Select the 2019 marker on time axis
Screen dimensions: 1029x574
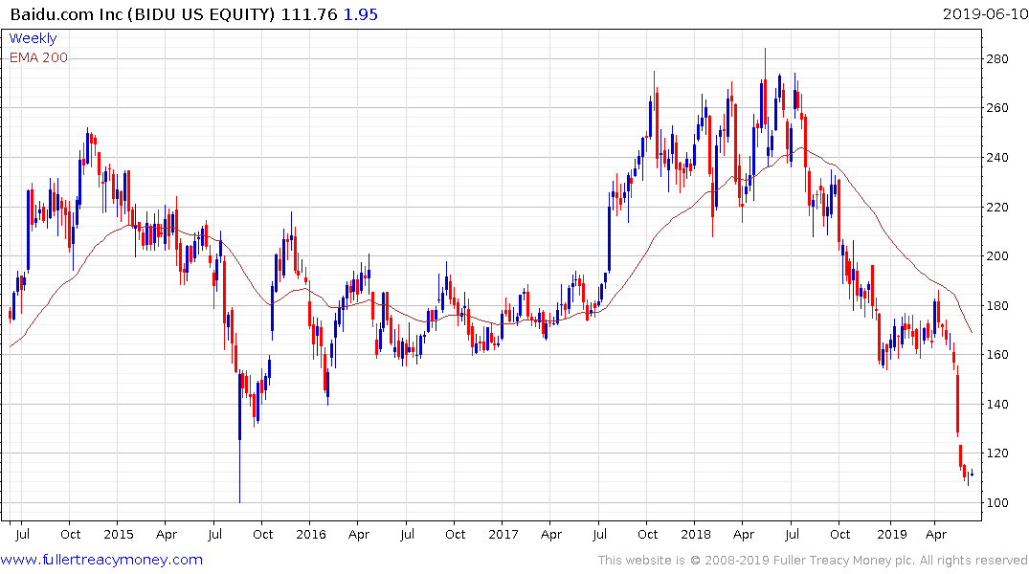tap(890, 534)
